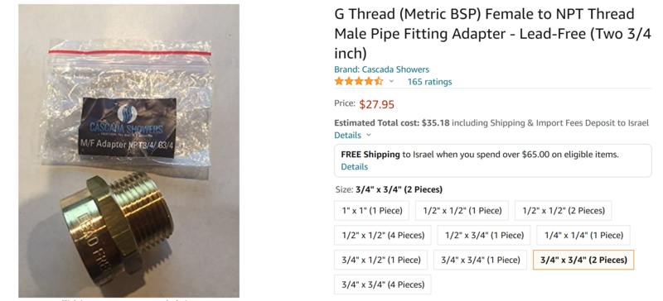This screenshot has width=663, height=301.
Task: Select size 1/2" x 1/2" (4 Pieces)
Action: [x=383, y=235]
